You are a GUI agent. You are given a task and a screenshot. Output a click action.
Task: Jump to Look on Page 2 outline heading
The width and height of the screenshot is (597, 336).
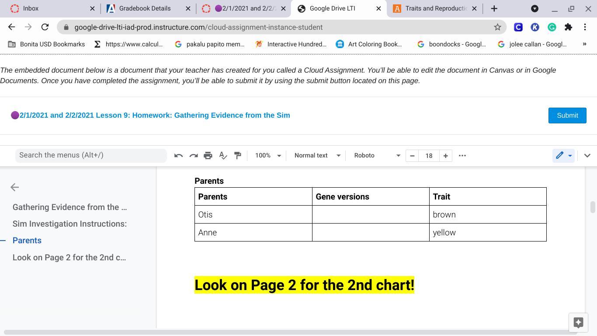click(x=69, y=258)
